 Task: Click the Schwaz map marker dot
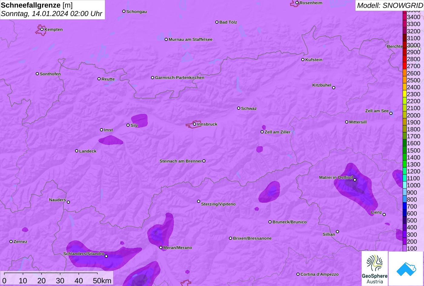pos(239,108)
